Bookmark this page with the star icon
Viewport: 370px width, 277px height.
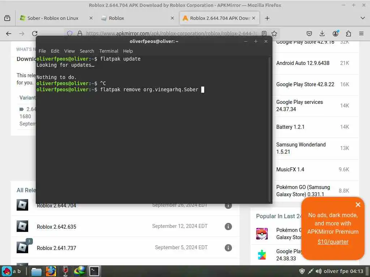(x=274, y=34)
